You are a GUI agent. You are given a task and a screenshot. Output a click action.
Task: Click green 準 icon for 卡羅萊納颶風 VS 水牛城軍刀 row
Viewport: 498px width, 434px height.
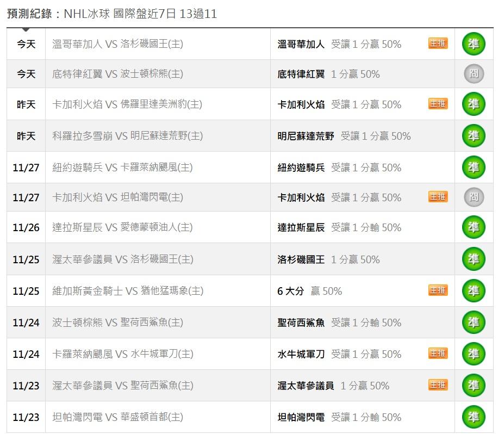[x=474, y=354]
